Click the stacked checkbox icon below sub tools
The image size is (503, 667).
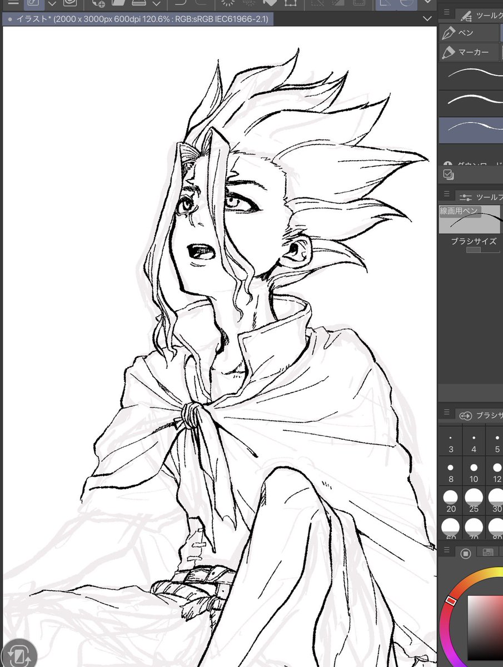[x=448, y=175]
